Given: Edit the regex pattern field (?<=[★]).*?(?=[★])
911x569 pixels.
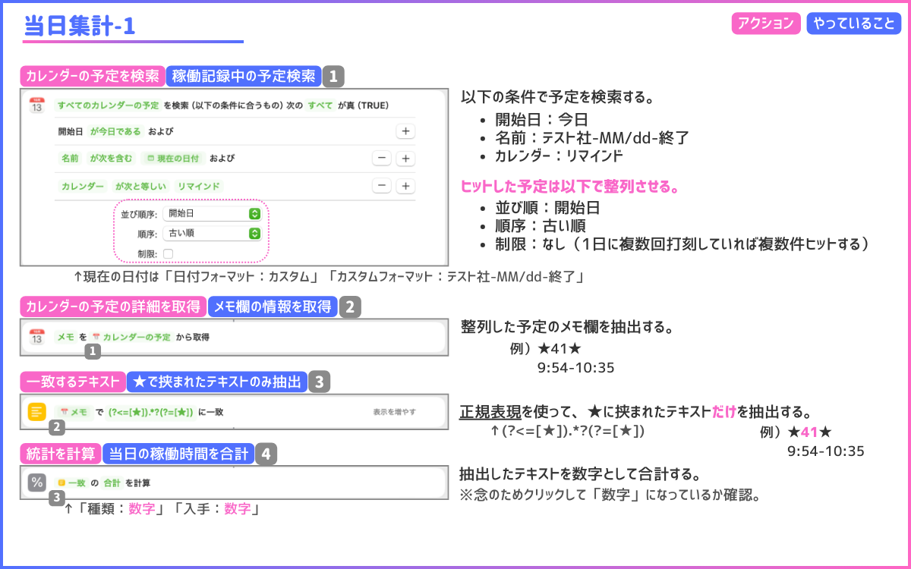Looking at the screenshot, I should [151, 412].
